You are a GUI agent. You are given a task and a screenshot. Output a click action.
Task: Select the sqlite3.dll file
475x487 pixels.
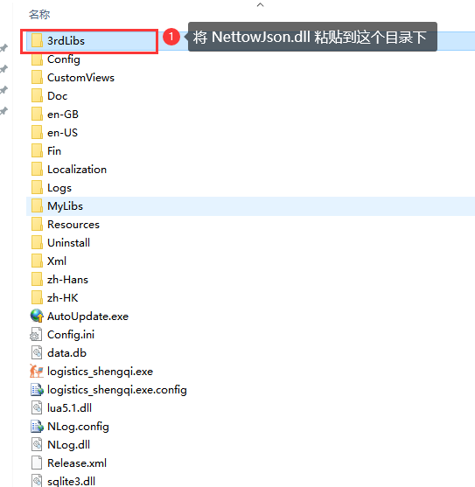(x=63, y=481)
